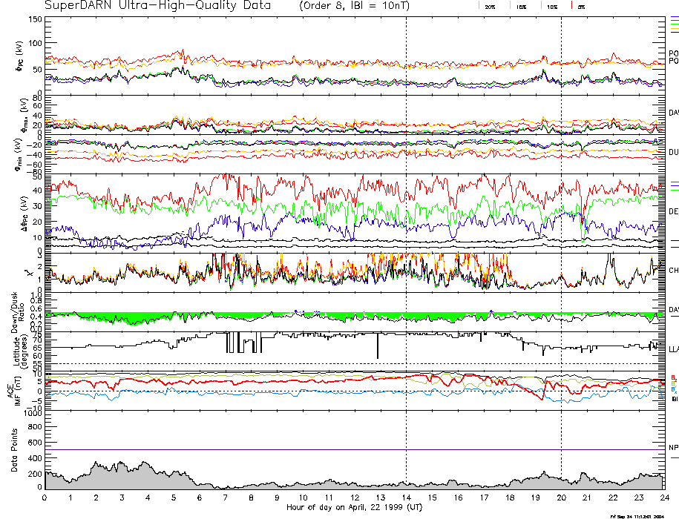Select the 10% legend entry
The width and height of the screenshot is (679, 519).
(552, 6)
